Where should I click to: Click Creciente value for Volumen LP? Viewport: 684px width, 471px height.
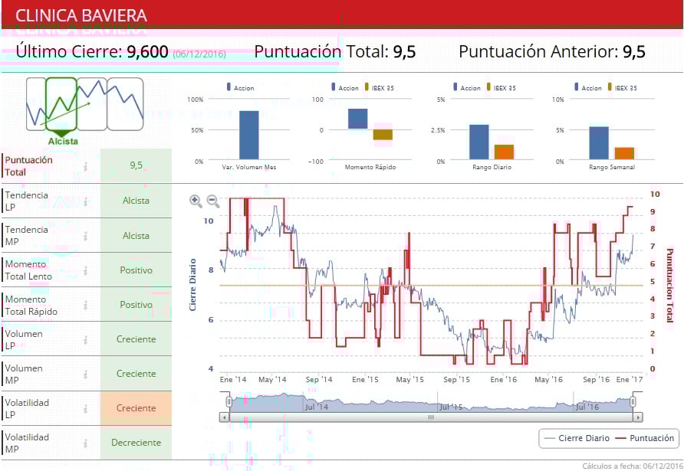[136, 339]
